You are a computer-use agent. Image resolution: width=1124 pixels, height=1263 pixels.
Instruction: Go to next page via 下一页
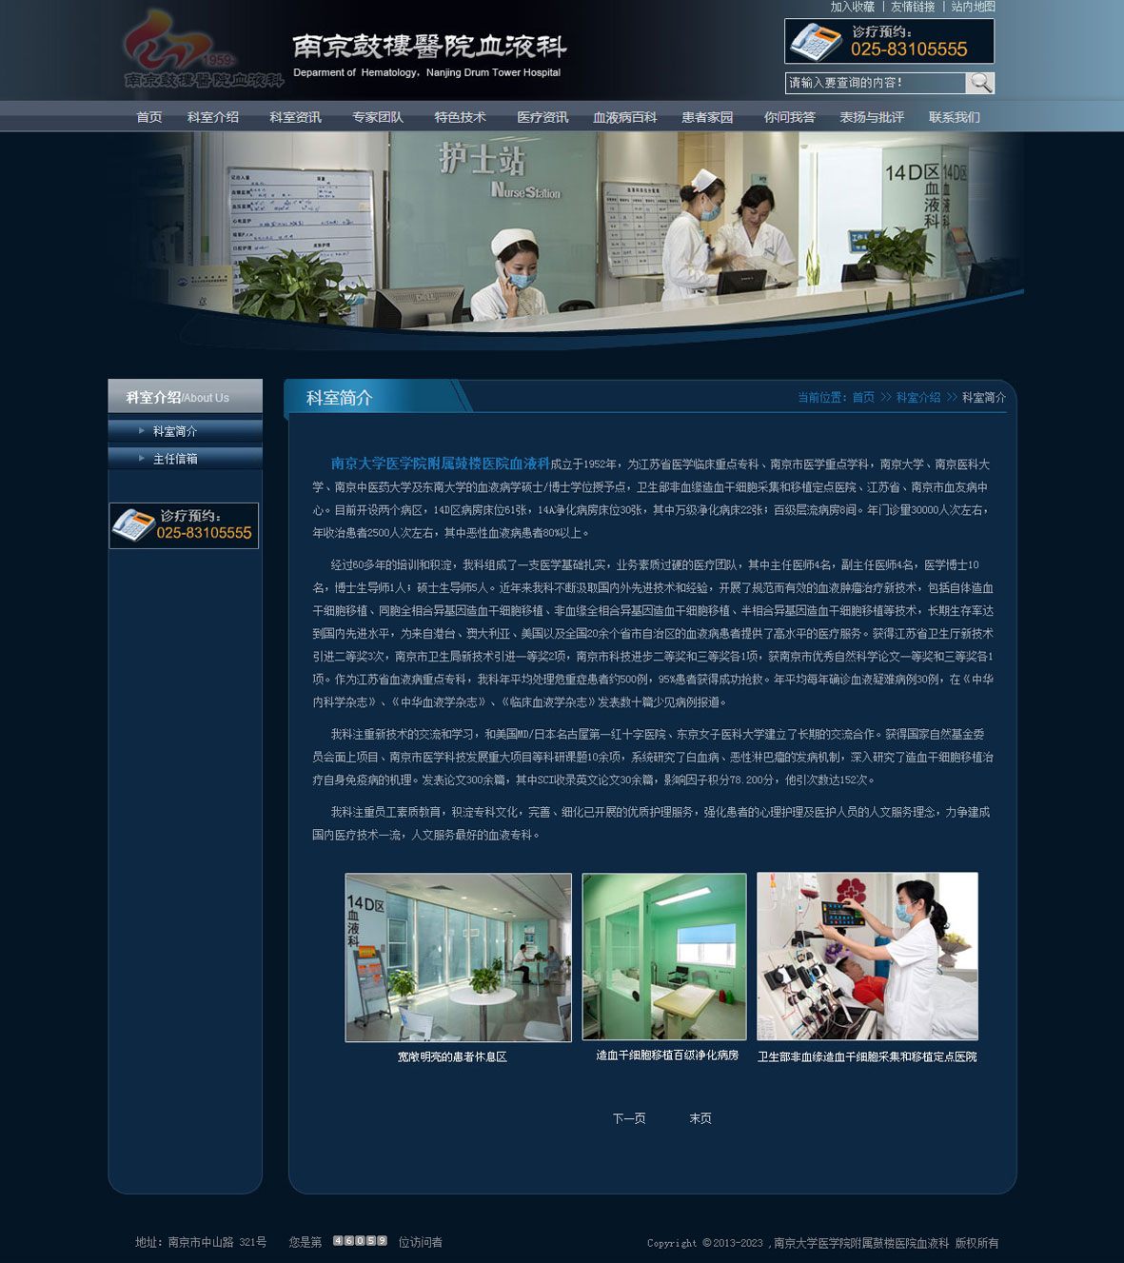click(x=629, y=1118)
